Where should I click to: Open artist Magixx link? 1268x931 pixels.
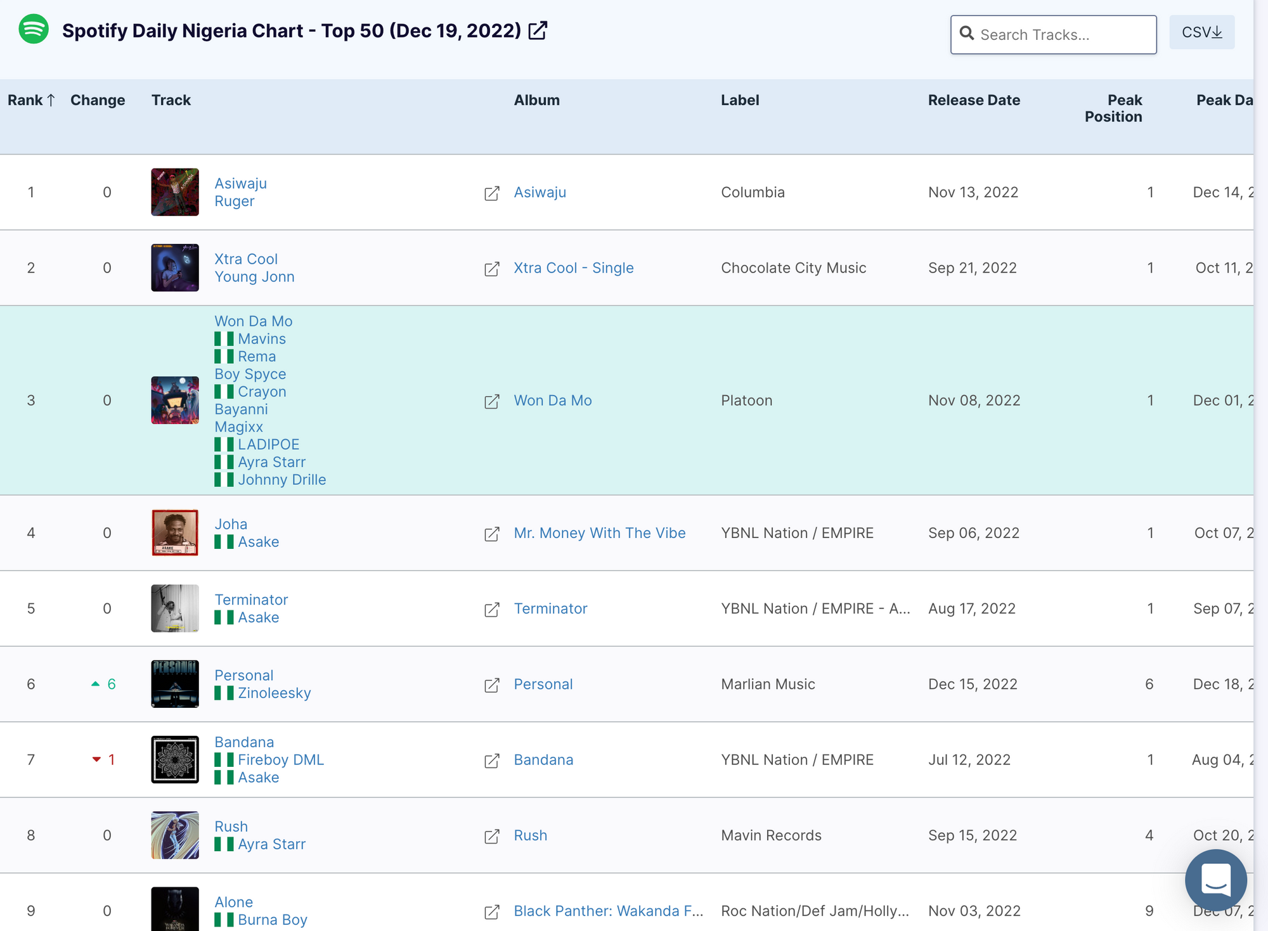pos(238,427)
